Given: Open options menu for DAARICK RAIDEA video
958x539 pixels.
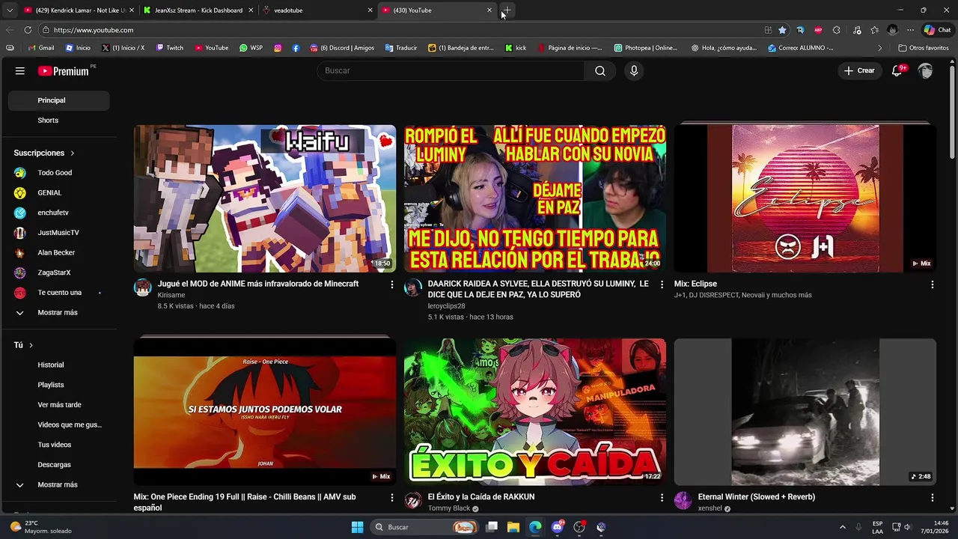Looking at the screenshot, I should [662, 284].
